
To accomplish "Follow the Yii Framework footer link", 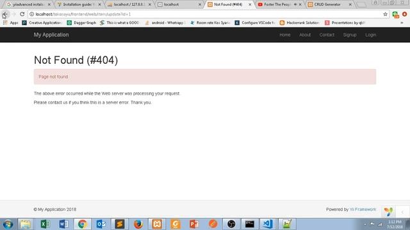I will (363, 210).
